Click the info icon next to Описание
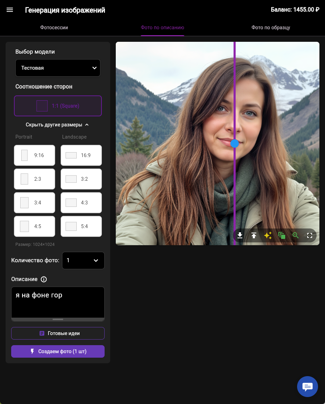 tap(44, 279)
